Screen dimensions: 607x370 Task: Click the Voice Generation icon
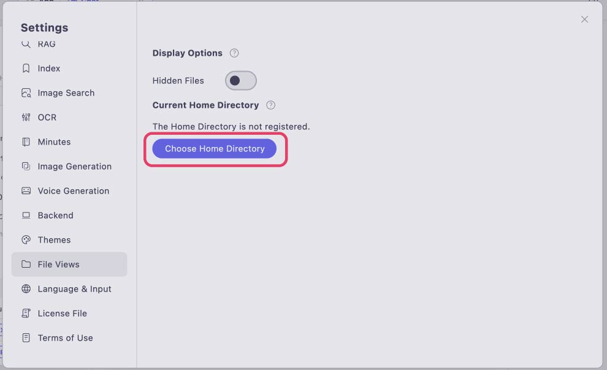26,191
